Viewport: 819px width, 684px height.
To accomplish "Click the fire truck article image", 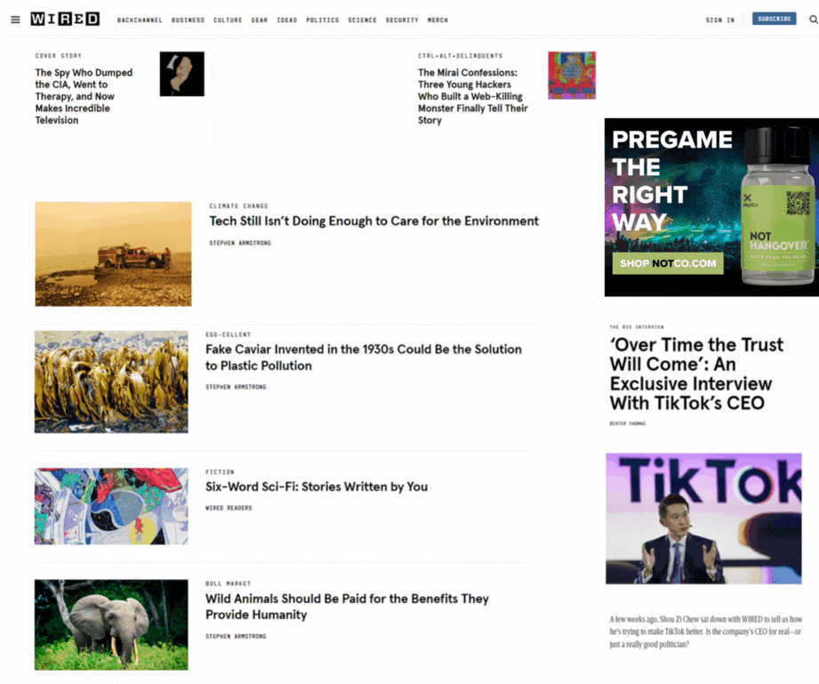I will pyautogui.click(x=113, y=254).
